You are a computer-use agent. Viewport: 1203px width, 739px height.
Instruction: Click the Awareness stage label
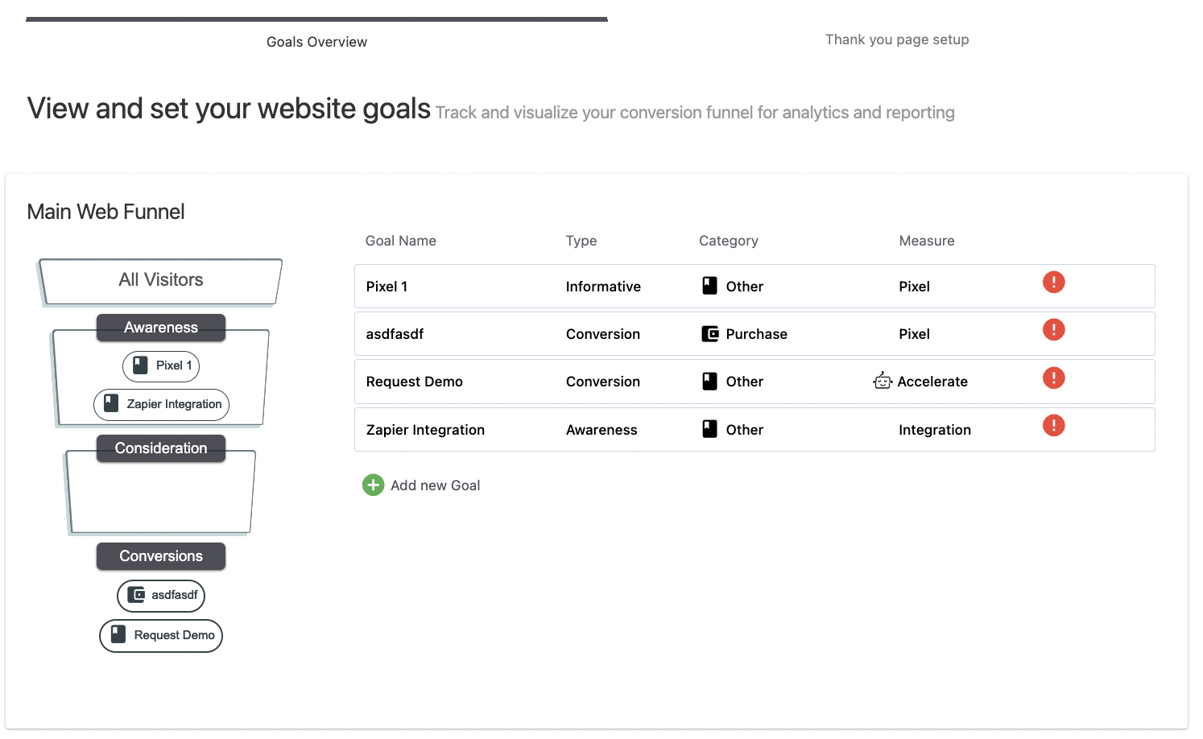tap(161, 328)
